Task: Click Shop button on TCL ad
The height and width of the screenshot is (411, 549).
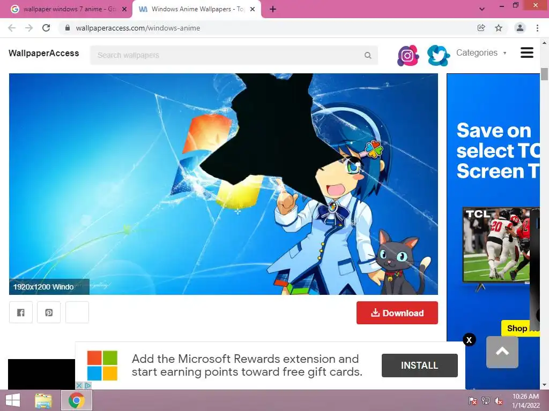Action: tap(521, 328)
